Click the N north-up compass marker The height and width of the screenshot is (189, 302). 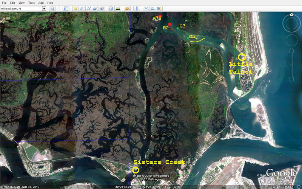pyautogui.click(x=291, y=15)
